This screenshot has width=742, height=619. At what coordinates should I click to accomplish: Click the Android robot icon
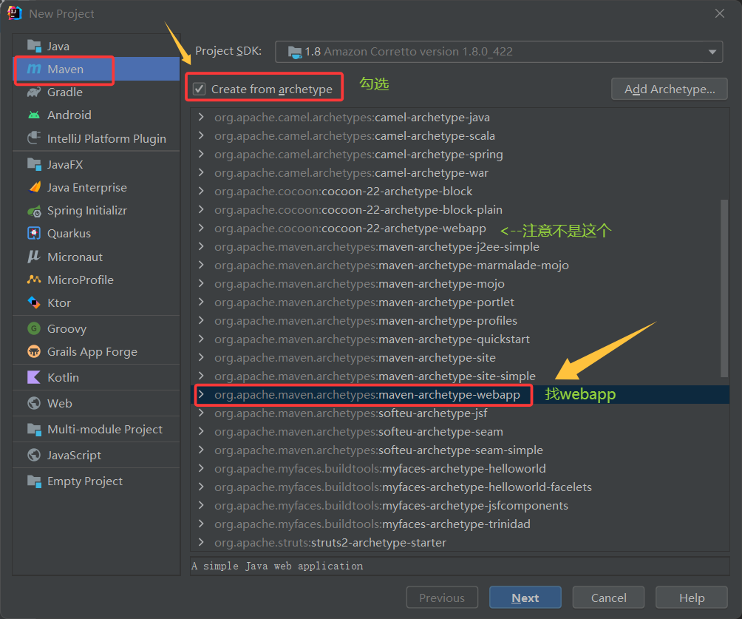point(34,115)
